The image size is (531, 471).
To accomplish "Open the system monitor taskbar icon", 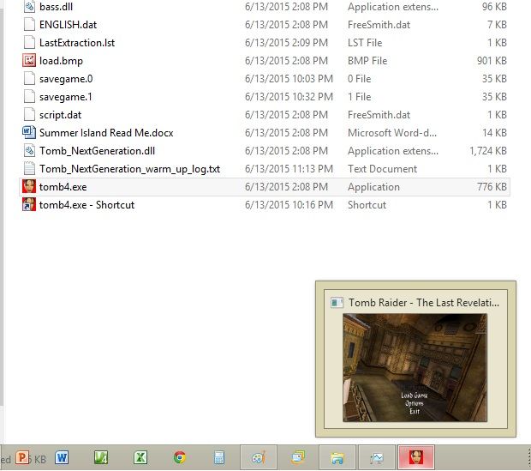I will tap(377, 458).
